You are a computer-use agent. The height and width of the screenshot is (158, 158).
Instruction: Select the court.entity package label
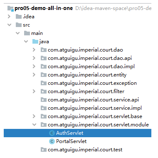87,75
